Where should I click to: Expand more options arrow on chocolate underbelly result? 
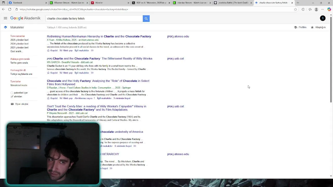coord(135,146)
